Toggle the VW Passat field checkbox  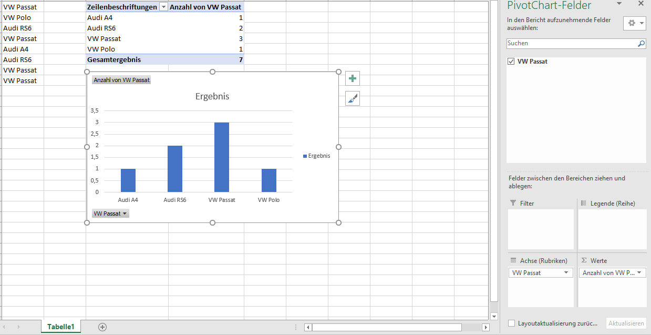pos(511,62)
